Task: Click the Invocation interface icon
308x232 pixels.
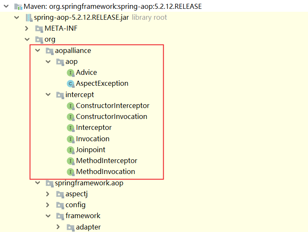Action: pyautogui.click(x=70, y=139)
